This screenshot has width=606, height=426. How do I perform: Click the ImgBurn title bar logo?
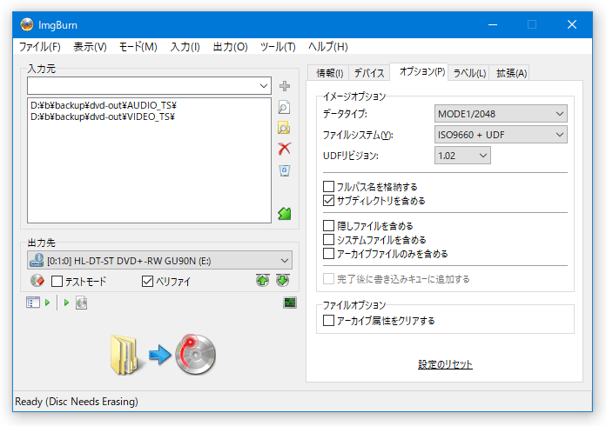coord(27,24)
